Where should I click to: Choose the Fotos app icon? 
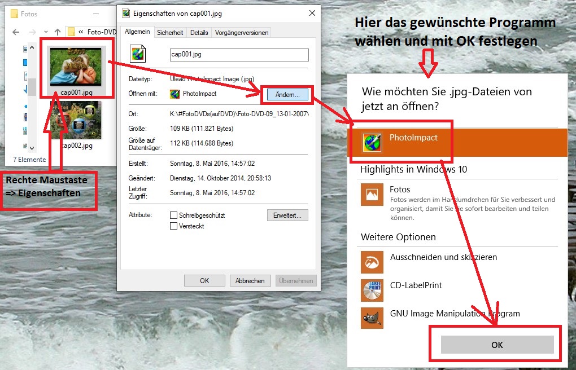click(x=372, y=195)
